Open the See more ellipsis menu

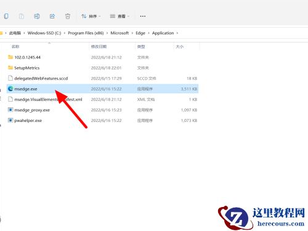click(x=143, y=16)
